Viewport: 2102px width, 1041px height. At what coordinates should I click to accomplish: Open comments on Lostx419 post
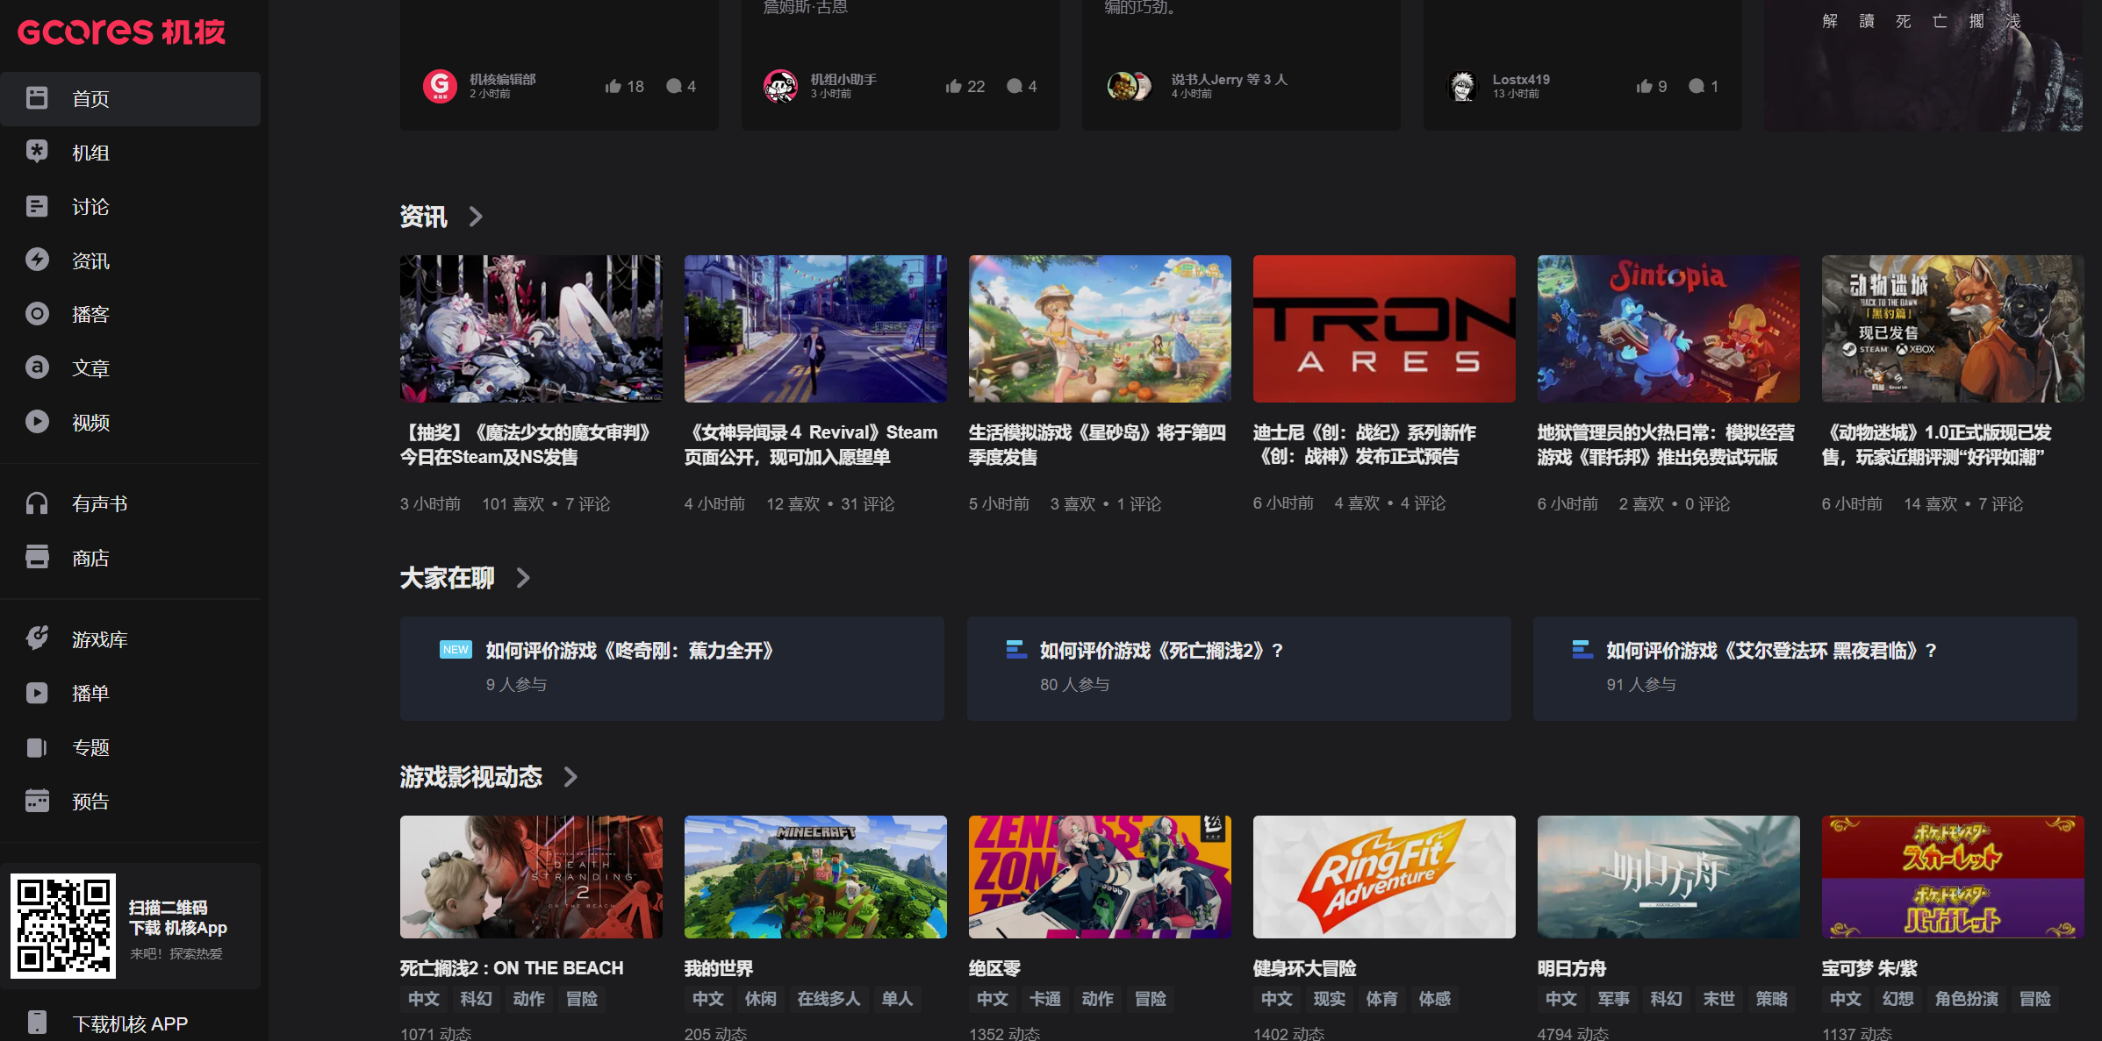(x=1697, y=86)
